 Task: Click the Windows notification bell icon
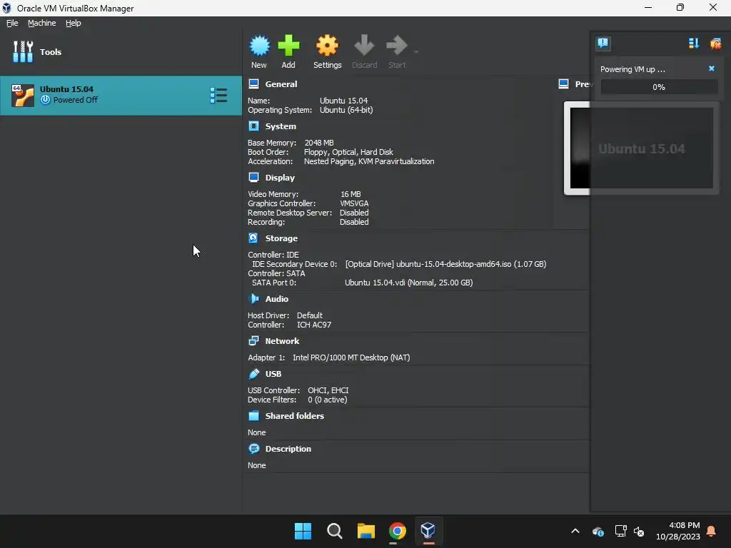[x=712, y=531]
